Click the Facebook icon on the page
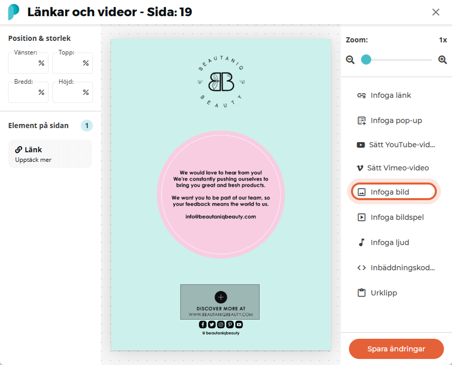Image resolution: width=452 pixels, height=365 pixels. (203, 324)
